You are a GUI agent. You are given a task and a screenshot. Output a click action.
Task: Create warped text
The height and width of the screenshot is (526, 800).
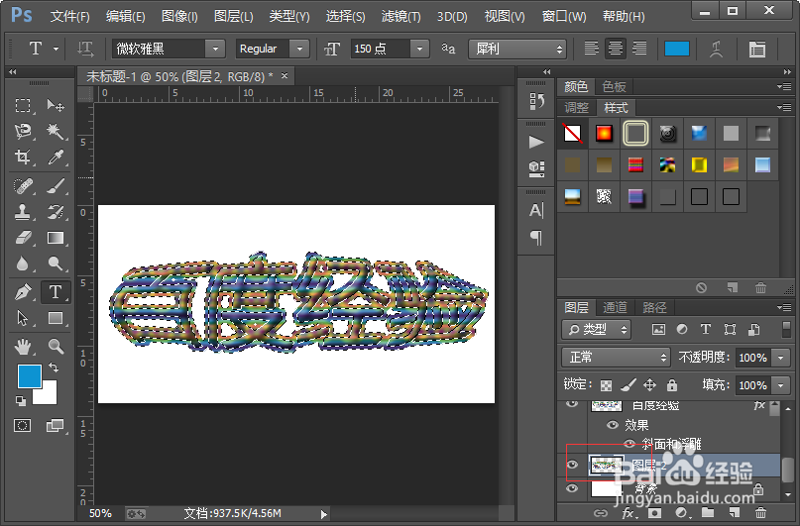(717, 49)
